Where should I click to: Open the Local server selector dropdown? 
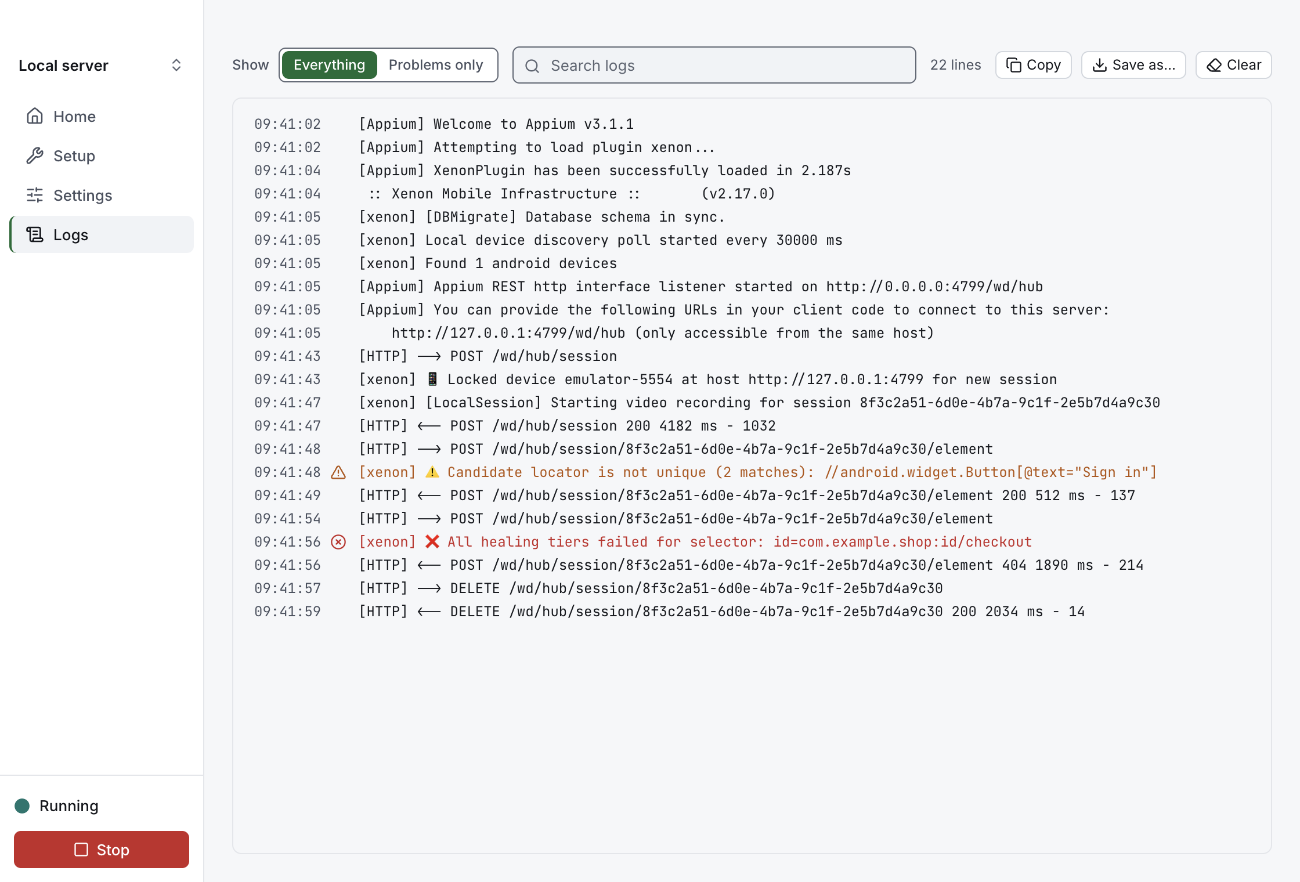(101, 65)
